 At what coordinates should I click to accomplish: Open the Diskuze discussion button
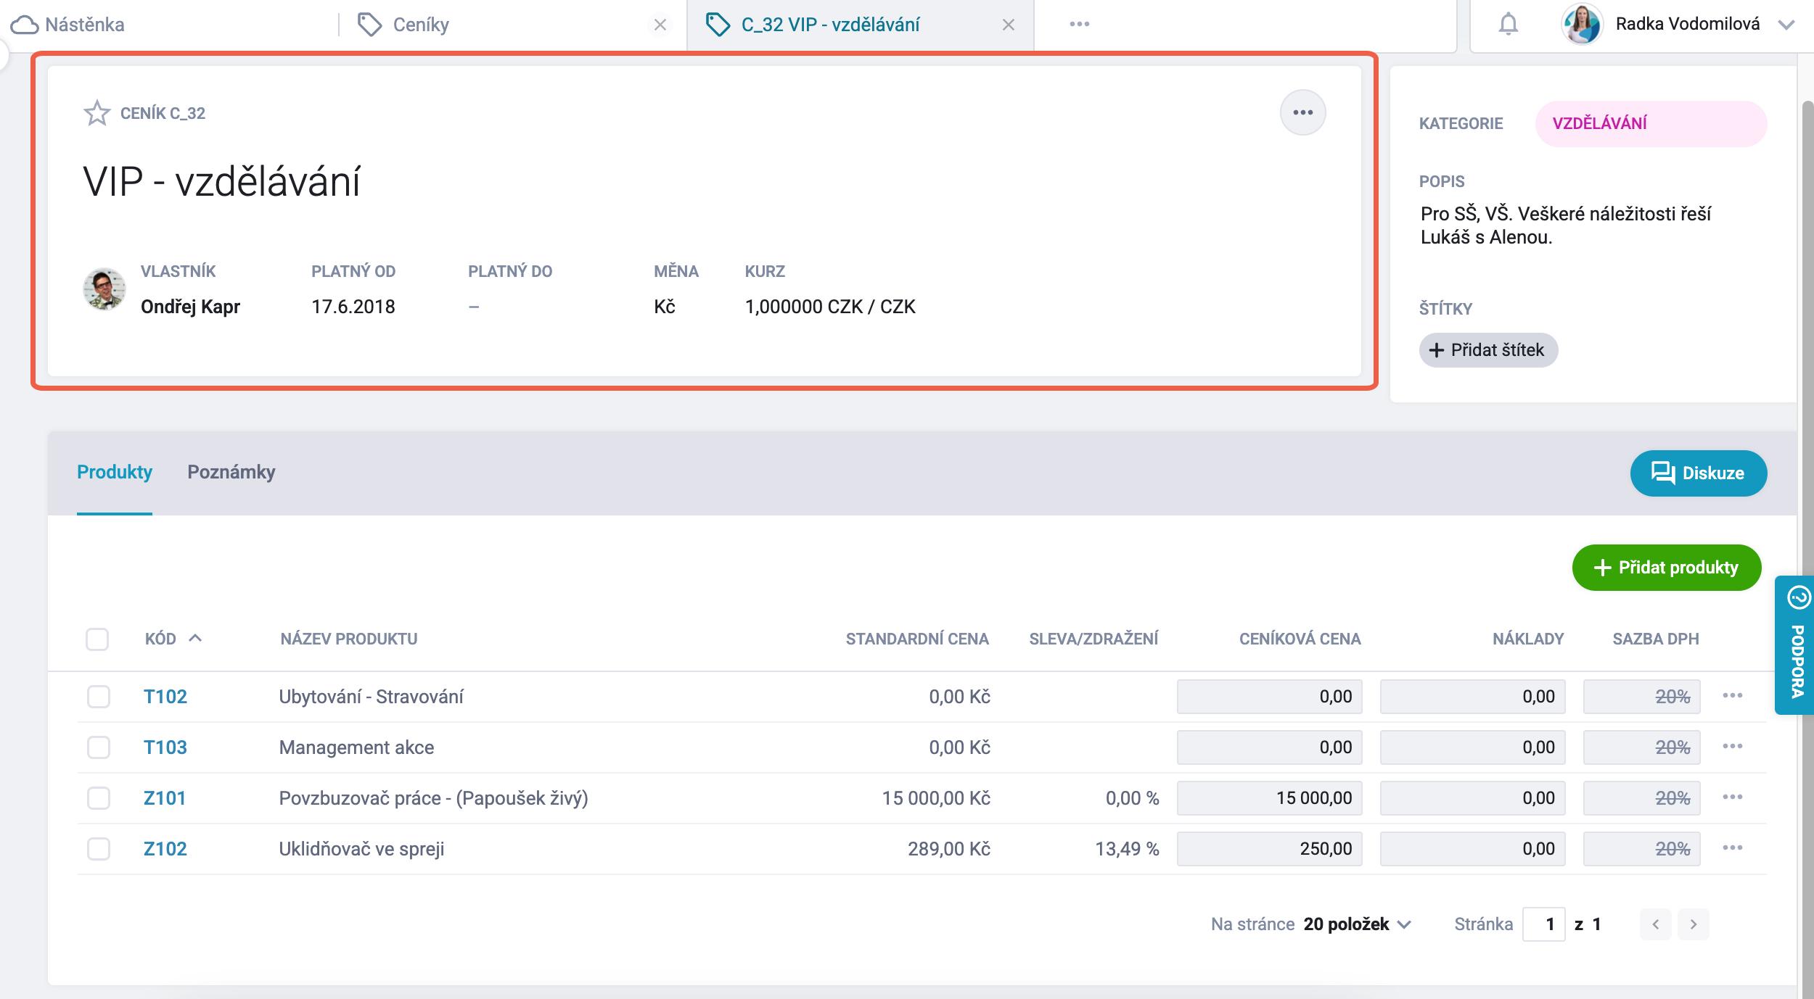[x=1698, y=473]
